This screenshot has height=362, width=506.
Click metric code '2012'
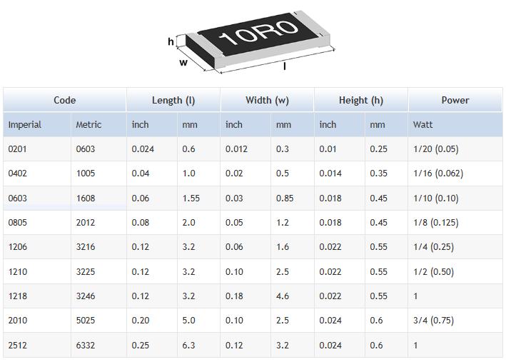[x=86, y=223]
